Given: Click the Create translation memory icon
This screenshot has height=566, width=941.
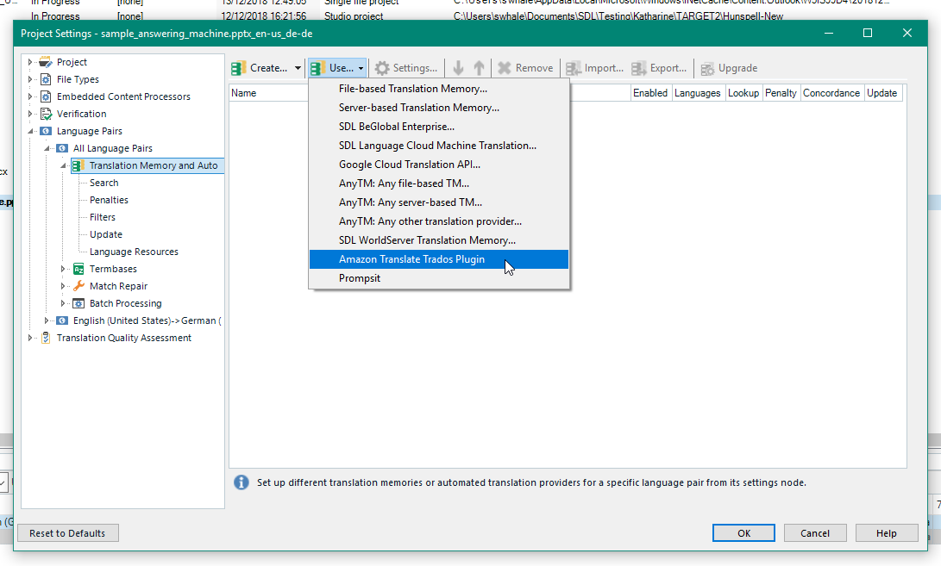Looking at the screenshot, I should click(238, 68).
